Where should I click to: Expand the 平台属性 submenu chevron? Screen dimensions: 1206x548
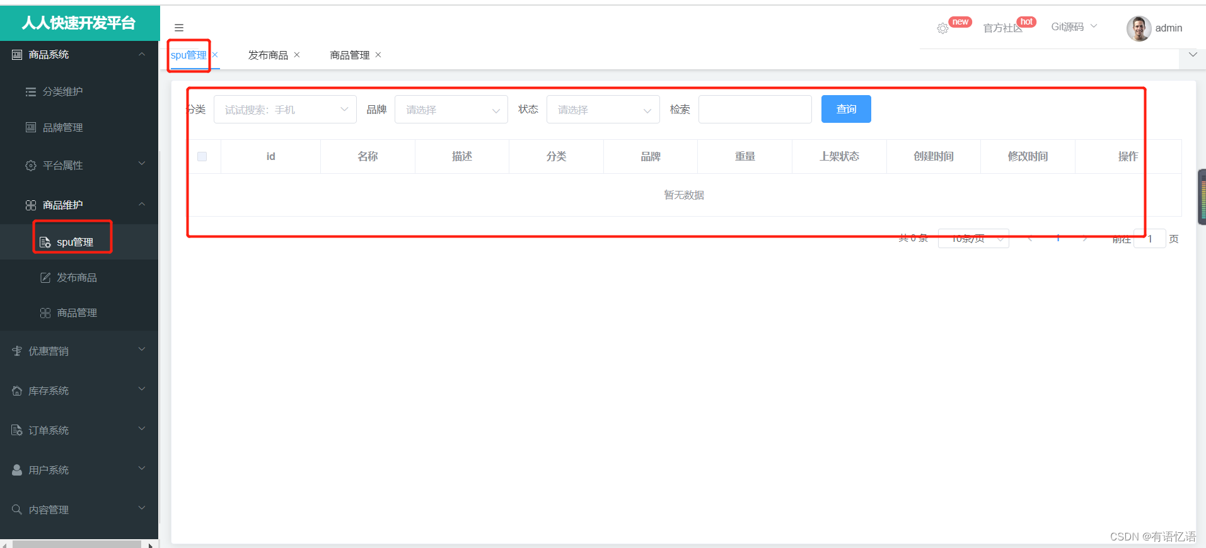142,164
